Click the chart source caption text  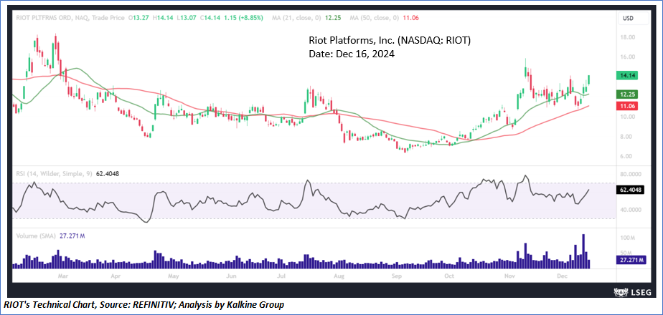pos(144,304)
